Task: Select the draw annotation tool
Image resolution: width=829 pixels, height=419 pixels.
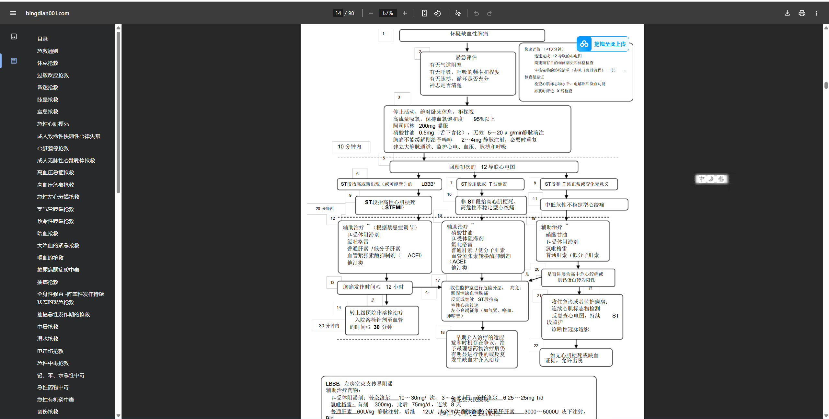Action: [x=458, y=13]
